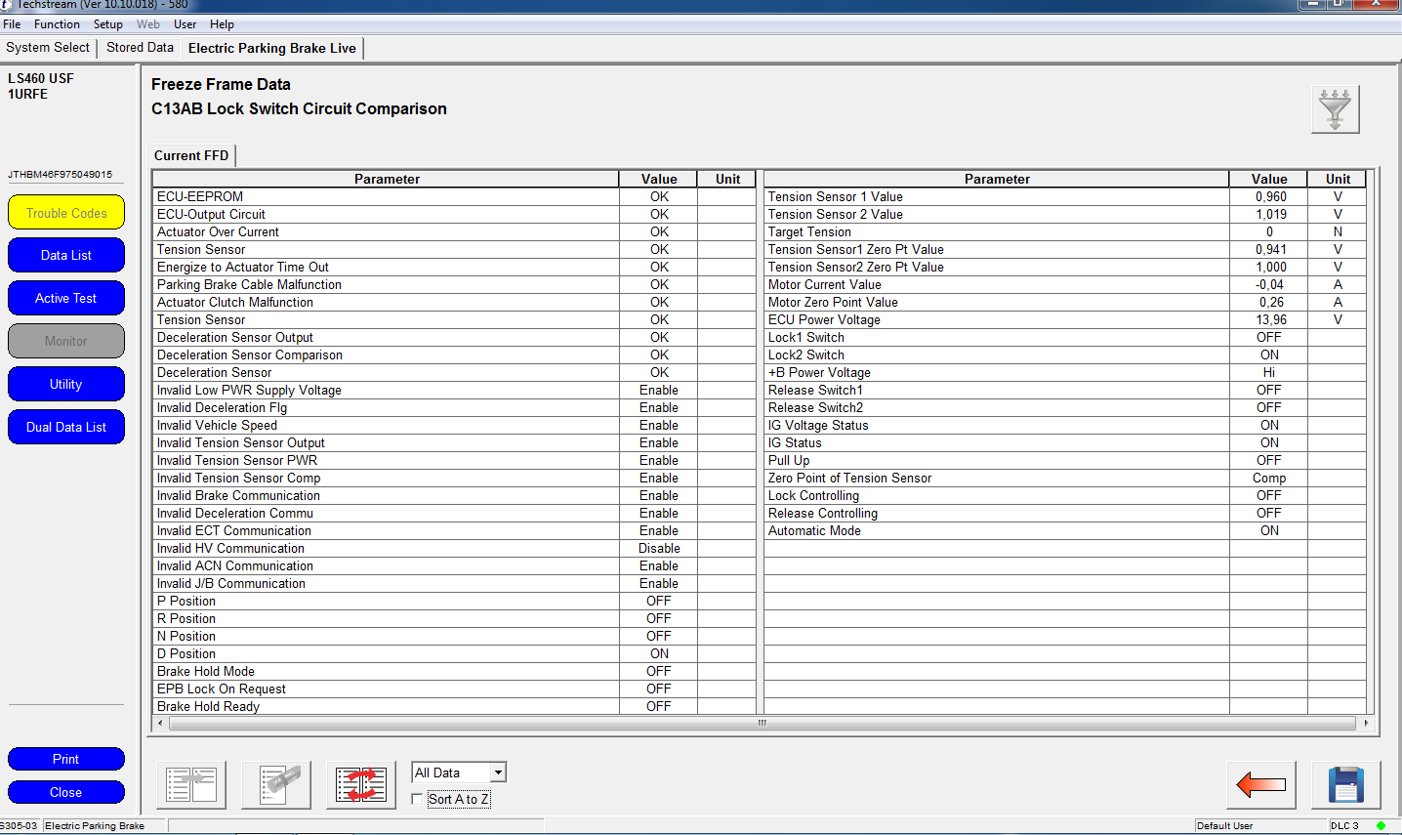Open the Function menu
Screen dimensions: 1402x835
pyautogui.click(x=57, y=24)
